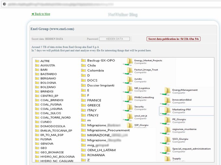Click the ND_Logistica shared folder icon
This screenshot has width=221, height=165.
(x=128, y=89)
